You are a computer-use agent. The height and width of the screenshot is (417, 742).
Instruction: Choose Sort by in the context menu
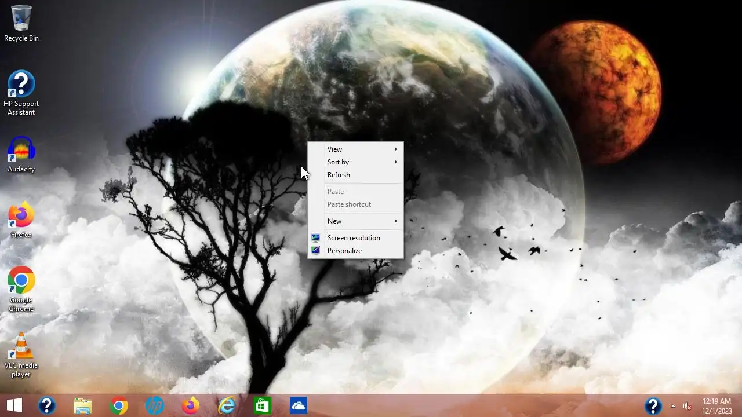click(355, 162)
